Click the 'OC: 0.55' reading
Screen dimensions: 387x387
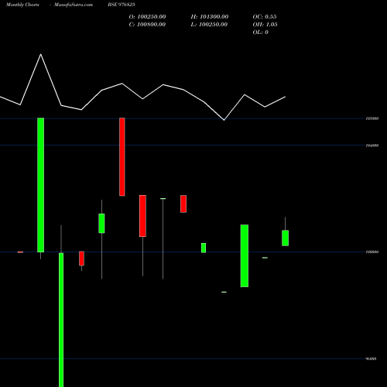[265, 17]
